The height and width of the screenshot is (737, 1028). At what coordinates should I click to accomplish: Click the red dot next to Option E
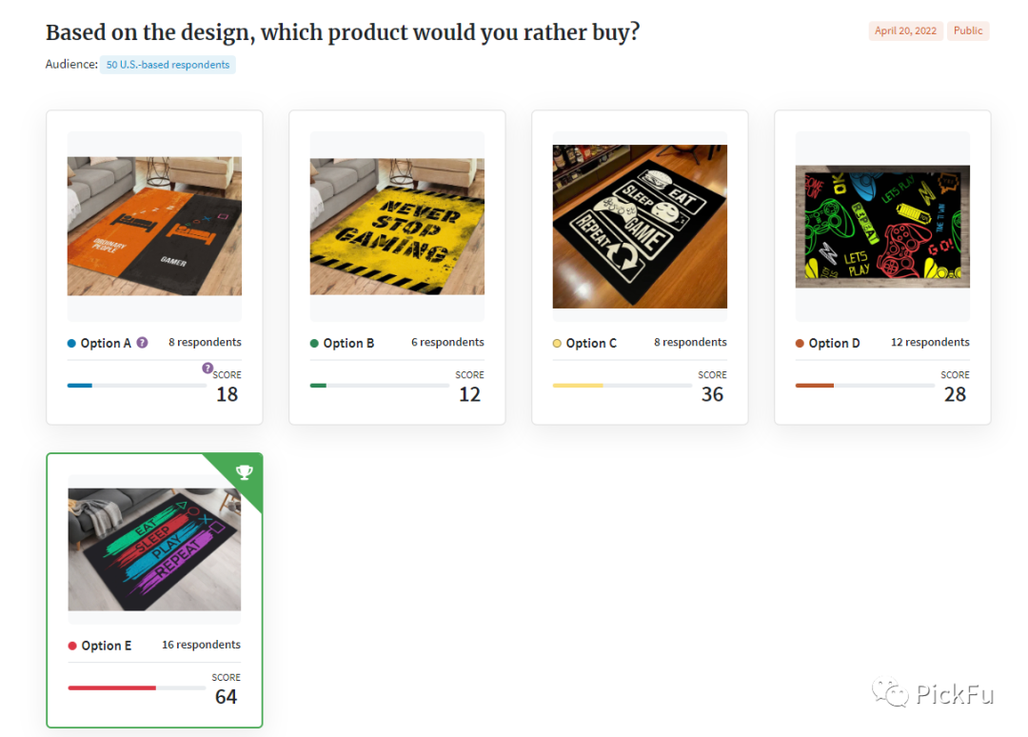click(72, 646)
